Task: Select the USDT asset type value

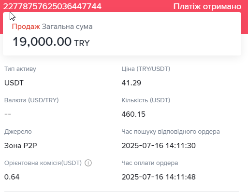Action: tap(14, 83)
